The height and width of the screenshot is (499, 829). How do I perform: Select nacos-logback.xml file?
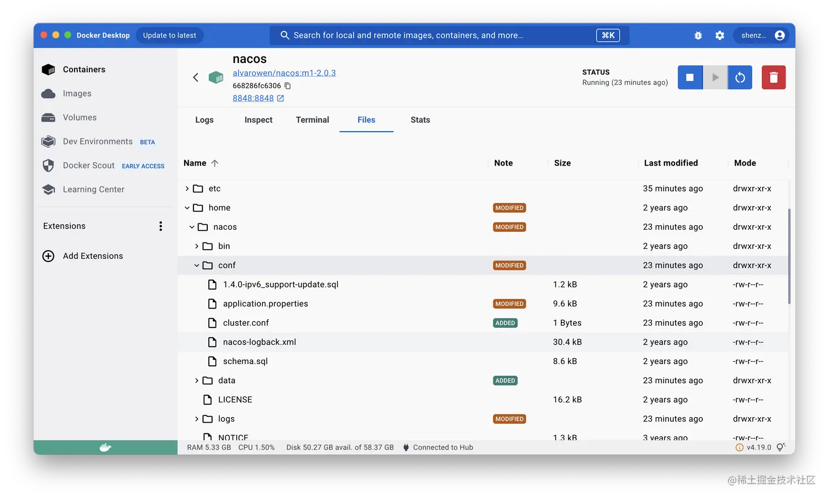tap(259, 342)
